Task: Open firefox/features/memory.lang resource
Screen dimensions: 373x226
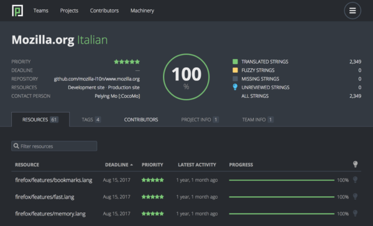Action: (x=50, y=214)
